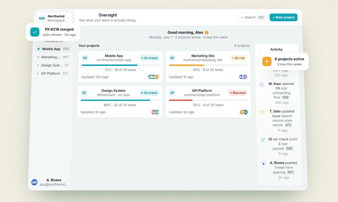Image resolution: width=338 pixels, height=202 pixels.
Task: Click the checkmark icon beside CI ran check
Action: tap(263, 140)
